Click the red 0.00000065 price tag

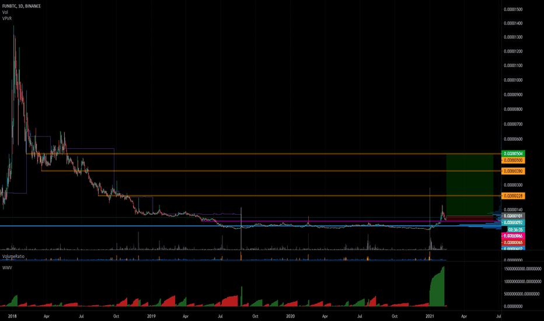pyautogui.click(x=513, y=243)
